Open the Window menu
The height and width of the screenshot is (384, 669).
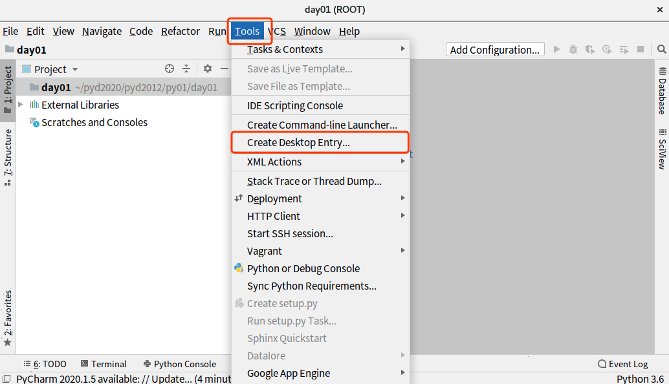click(313, 31)
